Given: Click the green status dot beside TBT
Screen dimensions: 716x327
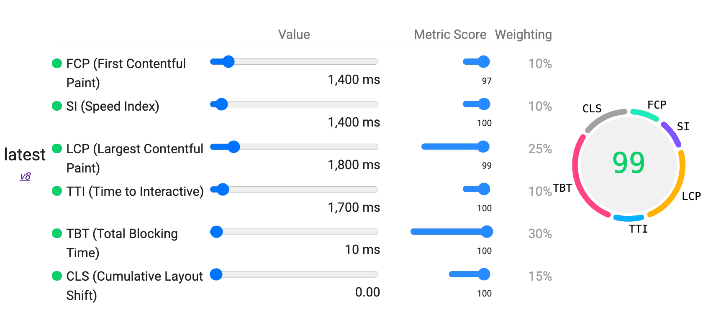Looking at the screenshot, I should pos(57,233).
